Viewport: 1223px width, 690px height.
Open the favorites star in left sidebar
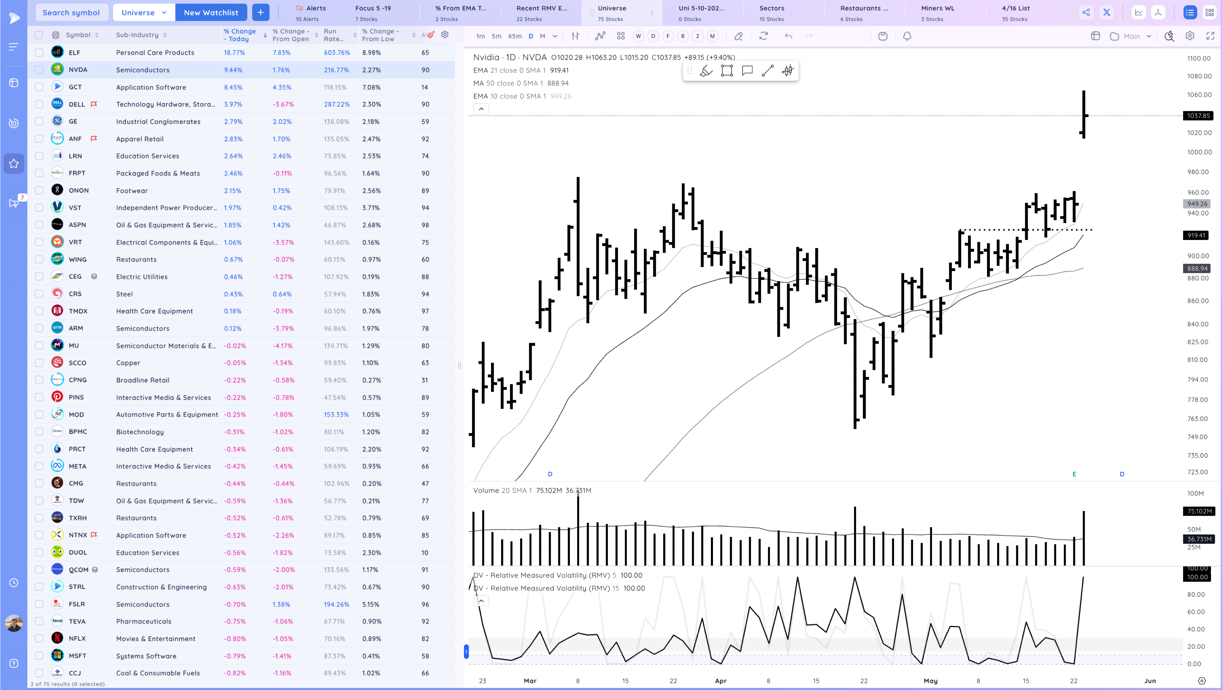[14, 164]
